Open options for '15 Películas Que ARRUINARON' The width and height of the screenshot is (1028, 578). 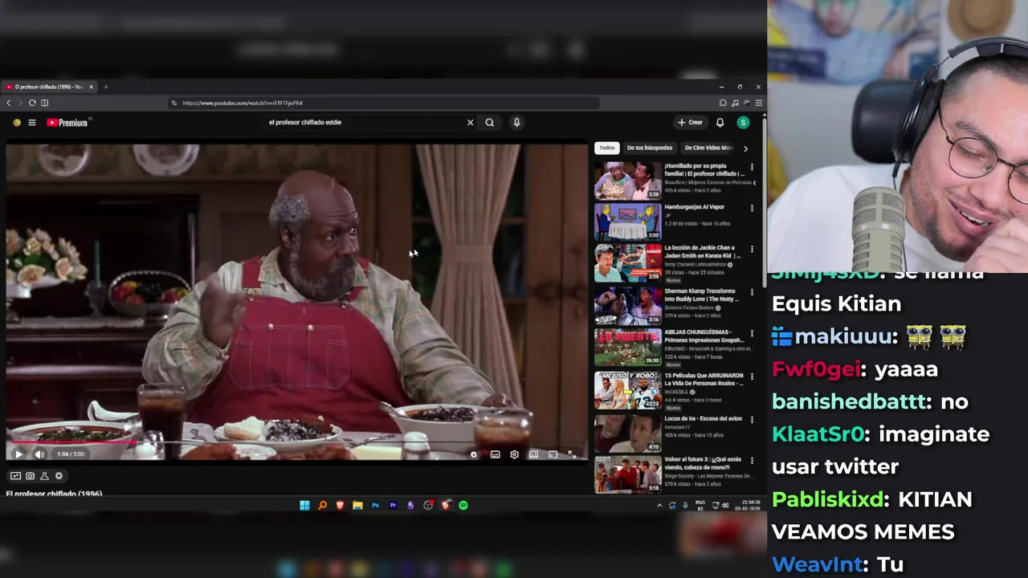click(x=752, y=376)
